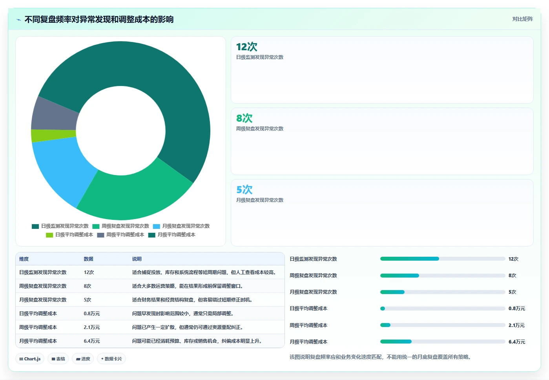
Task: Click progress label 日级监测发现异常次数
Action: tap(313, 259)
